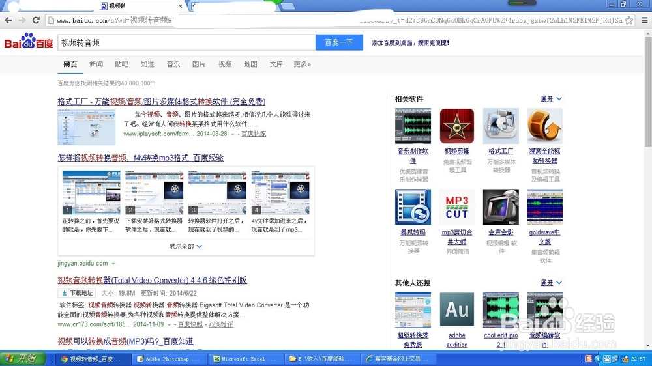The width and height of the screenshot is (652, 366).
Task: Open step 2 thumbnail in jingyan result
Action: (155, 192)
